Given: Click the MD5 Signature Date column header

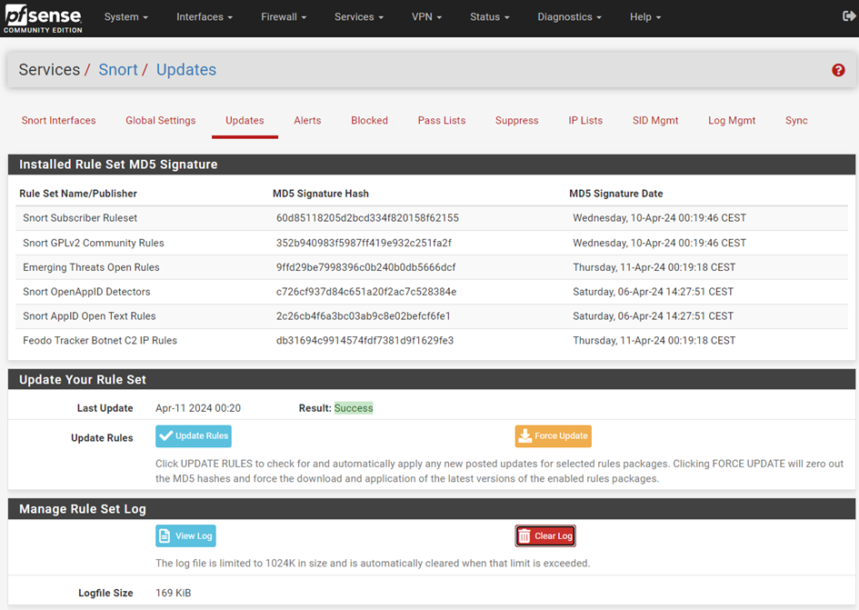Looking at the screenshot, I should click(x=615, y=194).
